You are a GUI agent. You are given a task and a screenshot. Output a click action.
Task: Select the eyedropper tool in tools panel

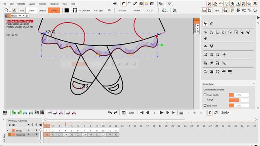(224, 63)
